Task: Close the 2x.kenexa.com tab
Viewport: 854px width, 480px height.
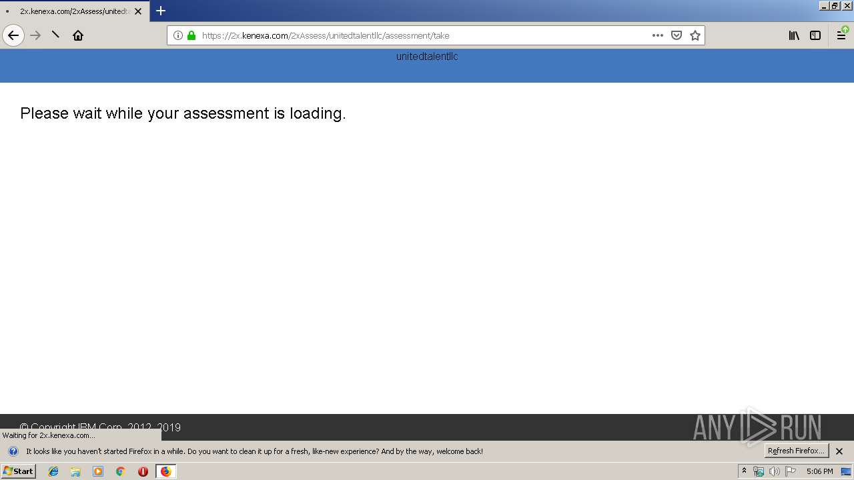Action: [x=138, y=11]
